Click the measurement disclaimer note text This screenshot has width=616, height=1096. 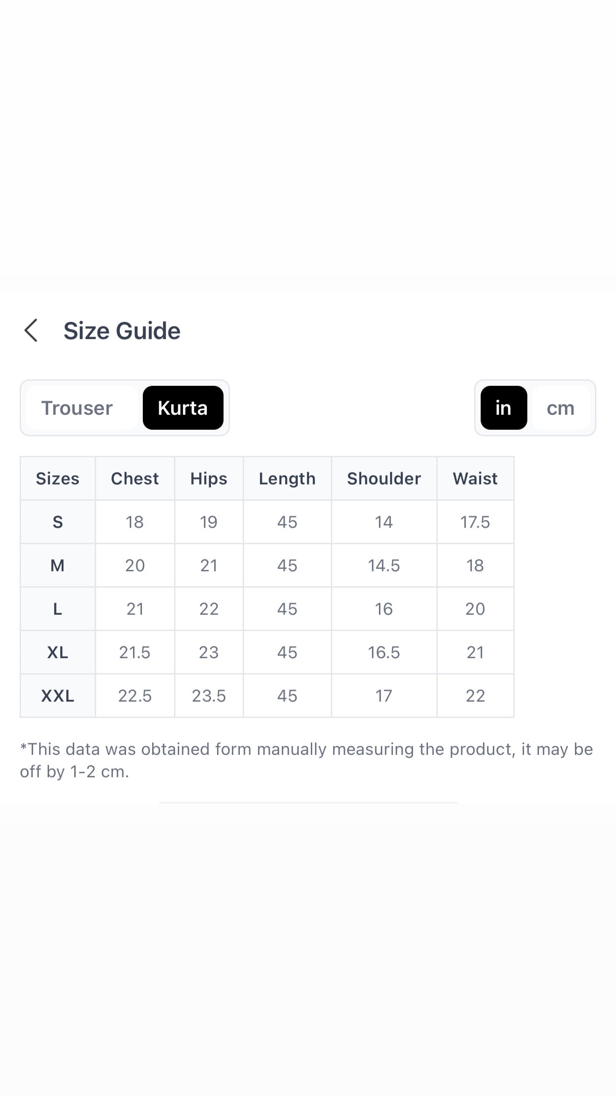click(306, 760)
